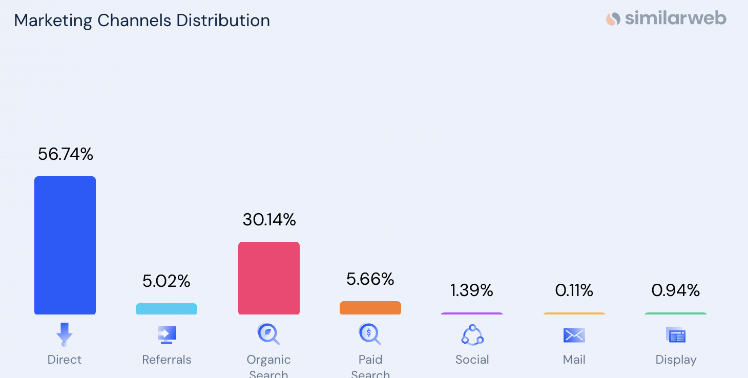Image resolution: width=748 pixels, height=378 pixels.
Task: Click the 30.14% value label
Action: click(x=269, y=220)
